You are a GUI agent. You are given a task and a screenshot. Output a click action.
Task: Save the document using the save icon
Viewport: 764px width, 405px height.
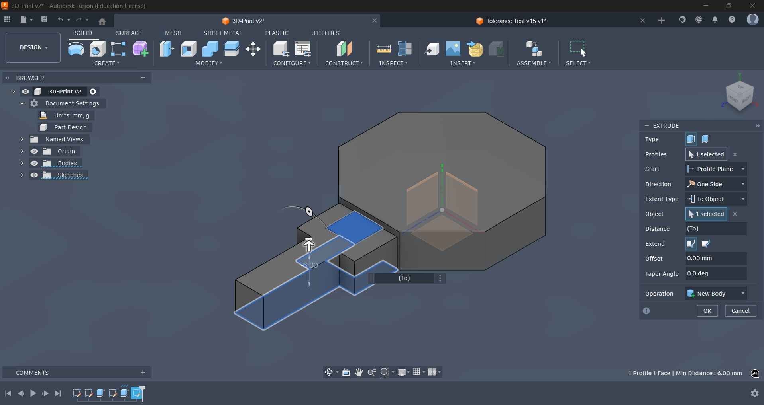44,19
